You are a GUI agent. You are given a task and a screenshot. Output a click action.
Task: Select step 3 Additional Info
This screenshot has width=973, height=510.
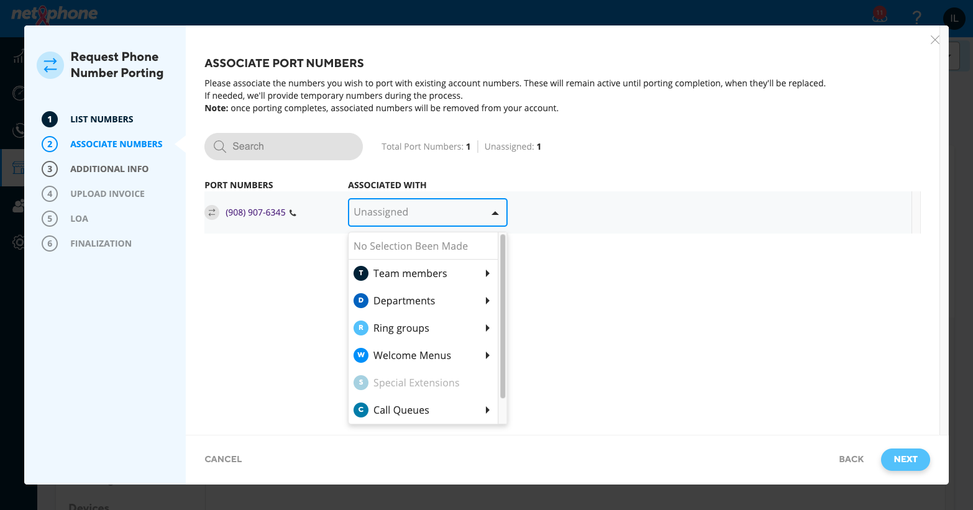point(95,169)
